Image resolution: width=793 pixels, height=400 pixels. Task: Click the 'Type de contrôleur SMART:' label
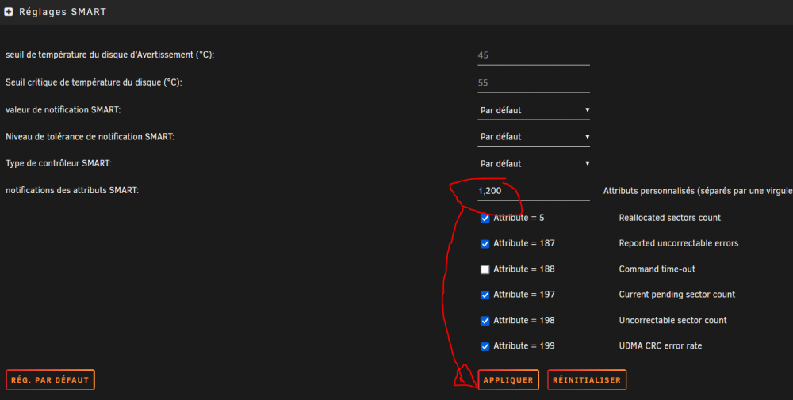(x=59, y=163)
